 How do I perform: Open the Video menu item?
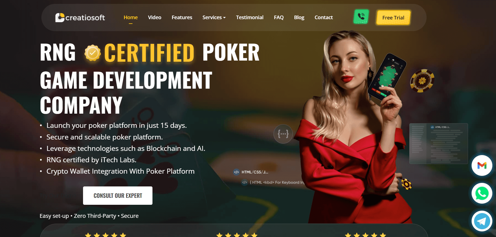click(155, 18)
